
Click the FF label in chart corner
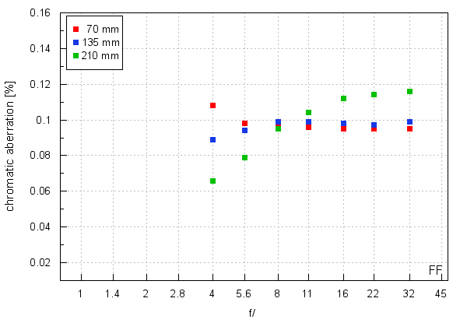(x=437, y=269)
